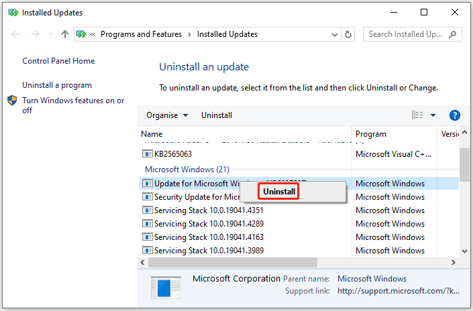
Task: Open the Uninstall a program link
Action: pyautogui.click(x=57, y=85)
